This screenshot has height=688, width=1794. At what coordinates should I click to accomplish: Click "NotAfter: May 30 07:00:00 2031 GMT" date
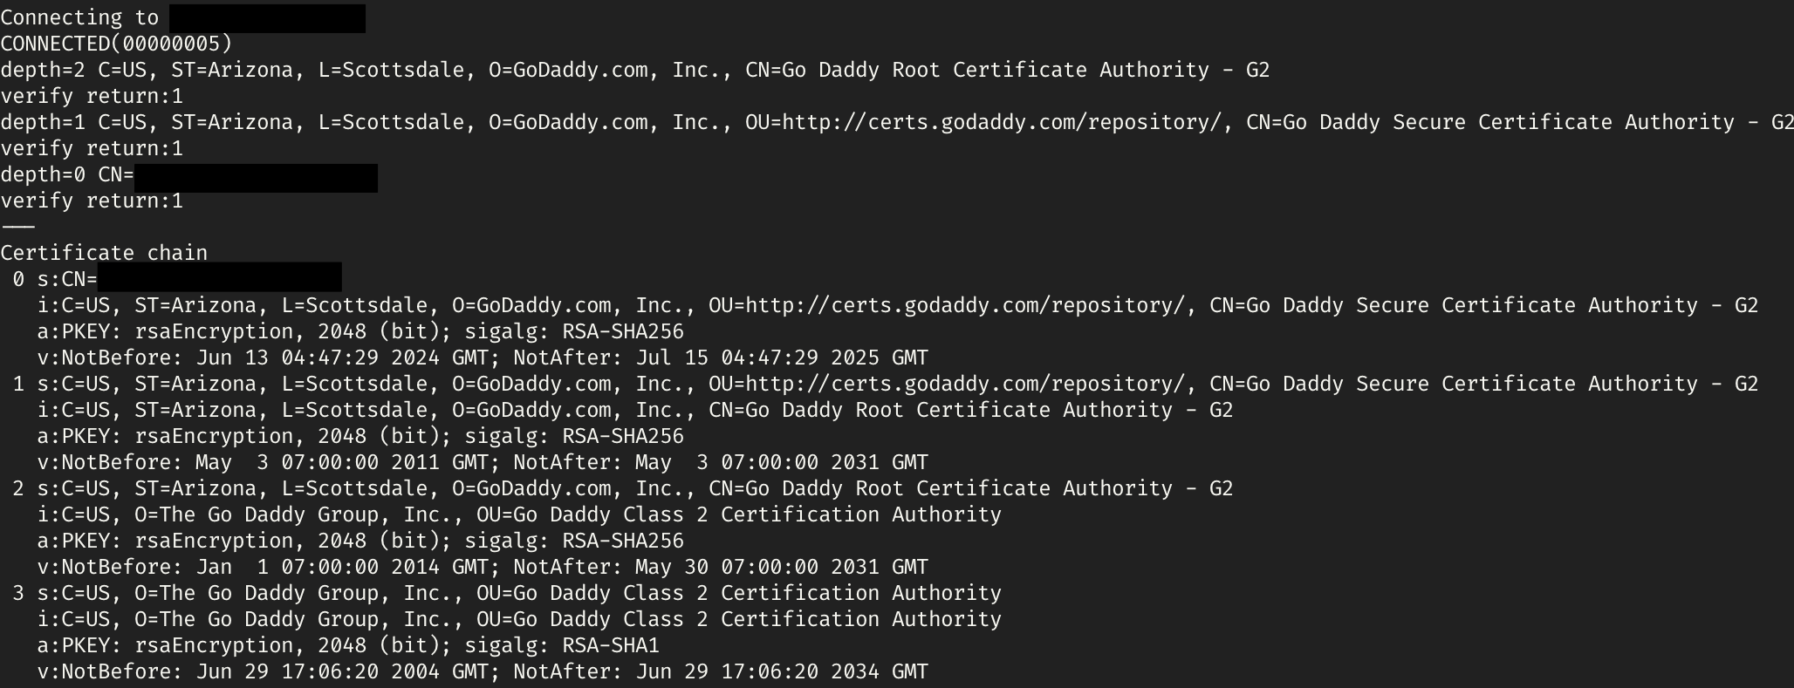(x=721, y=567)
